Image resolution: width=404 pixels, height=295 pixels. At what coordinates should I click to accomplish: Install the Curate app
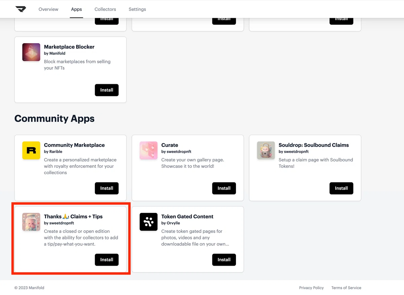click(224, 188)
